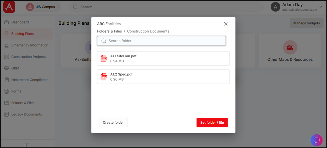Open the chat support bubble
Image resolution: width=327 pixels, height=148 pixels.
(x=316, y=140)
